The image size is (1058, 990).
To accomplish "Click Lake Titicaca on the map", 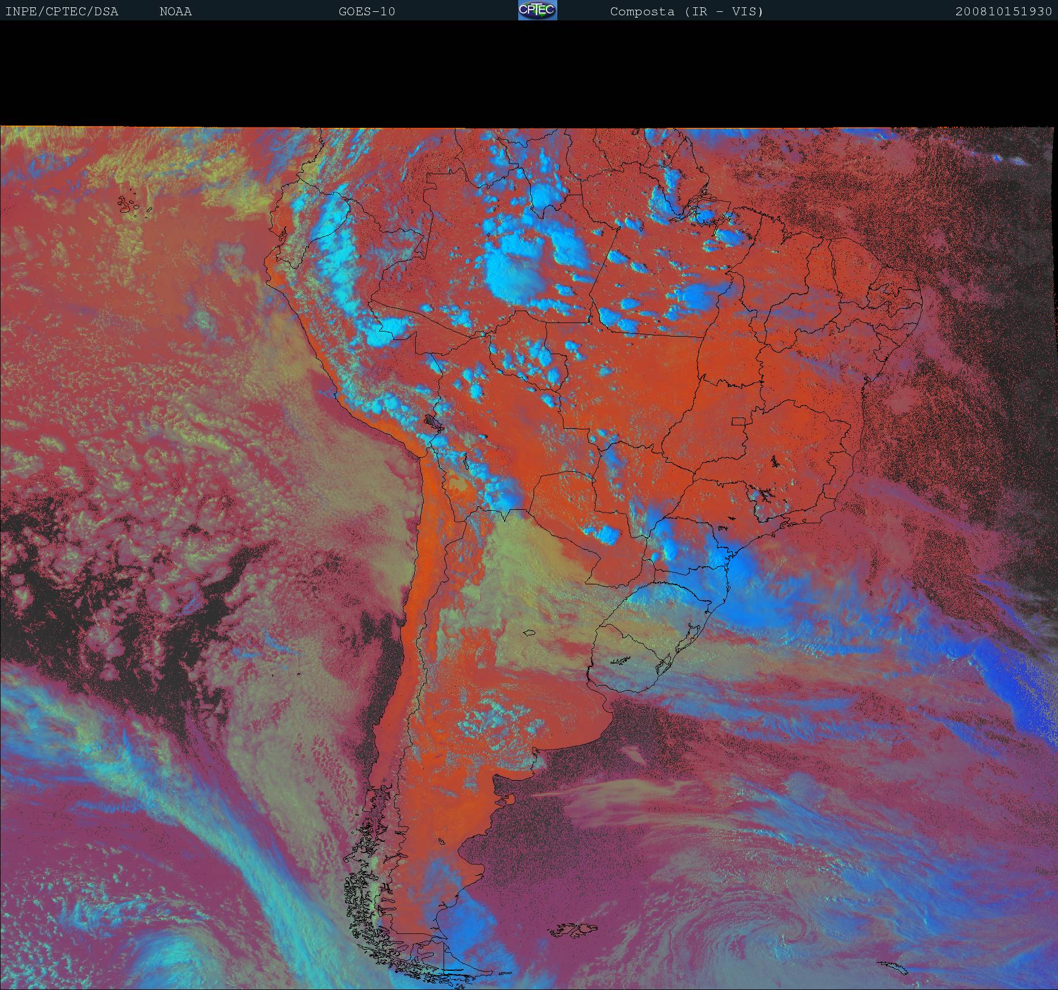I will (x=432, y=421).
